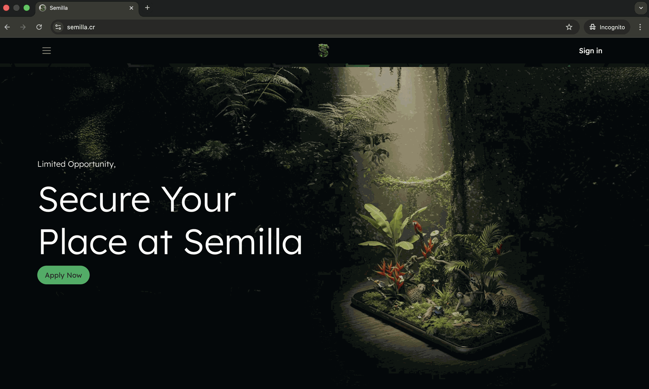Screen dimensions: 649x389
Task: Click the forward navigation arrow
Action: (x=23, y=27)
